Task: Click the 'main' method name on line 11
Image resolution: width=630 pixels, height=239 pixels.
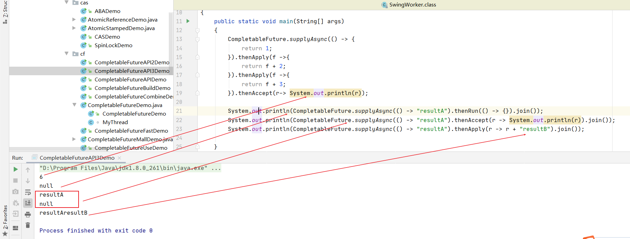Action: pos(286,21)
